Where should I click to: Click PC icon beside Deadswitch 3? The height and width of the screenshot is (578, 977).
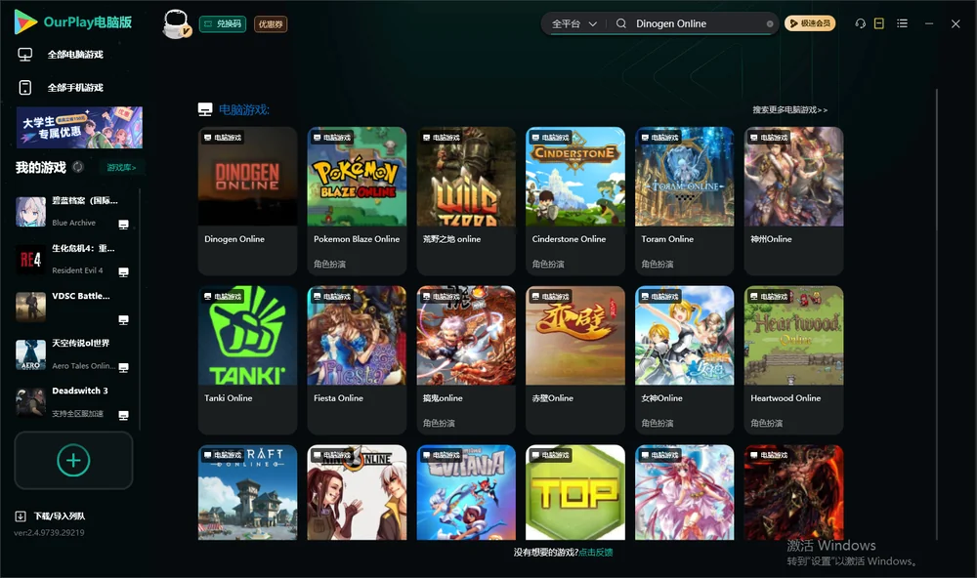pyautogui.click(x=123, y=416)
